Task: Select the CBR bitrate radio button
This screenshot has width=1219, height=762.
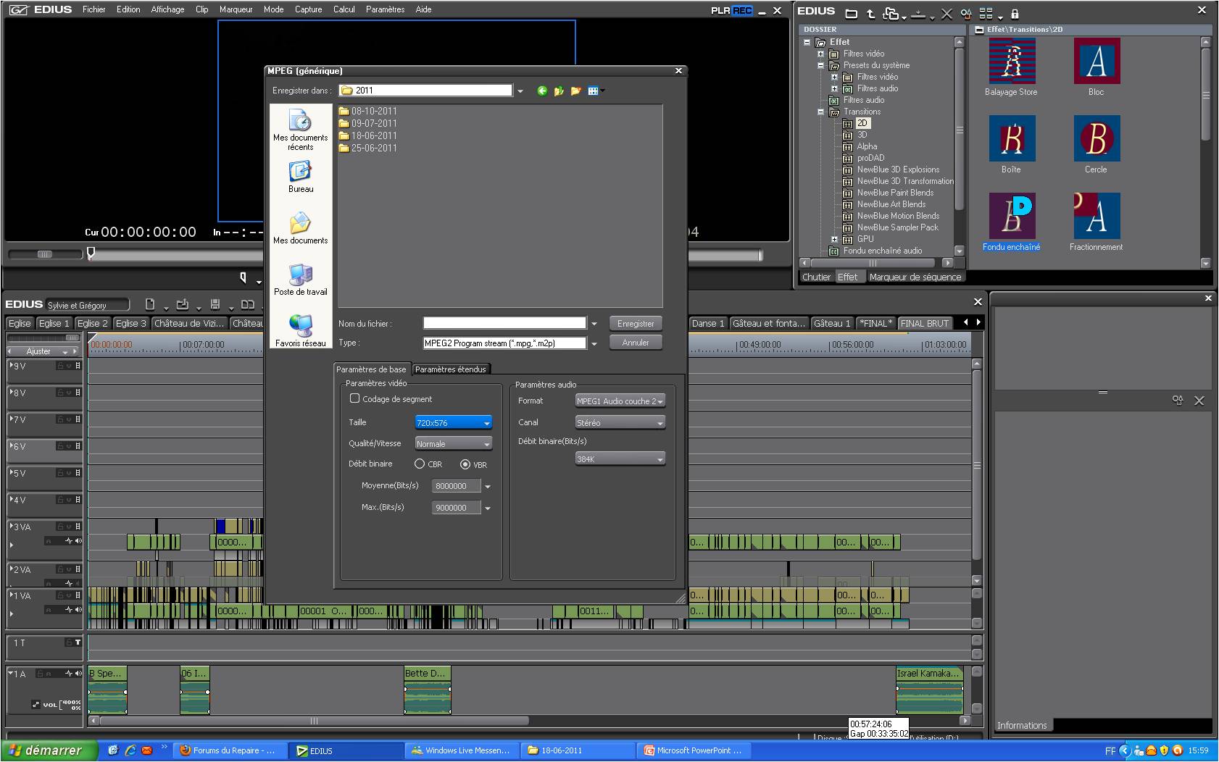Action: pos(420,464)
